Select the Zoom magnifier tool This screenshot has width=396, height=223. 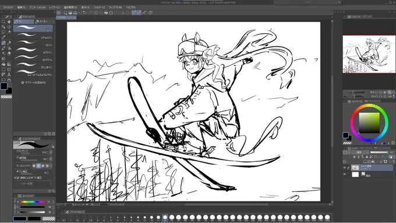pyautogui.click(x=3, y=22)
